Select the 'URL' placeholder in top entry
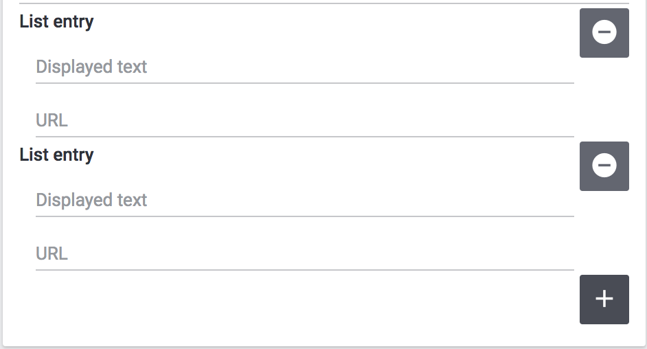Image resolution: width=647 pixels, height=349 pixels. pyautogui.click(x=52, y=121)
